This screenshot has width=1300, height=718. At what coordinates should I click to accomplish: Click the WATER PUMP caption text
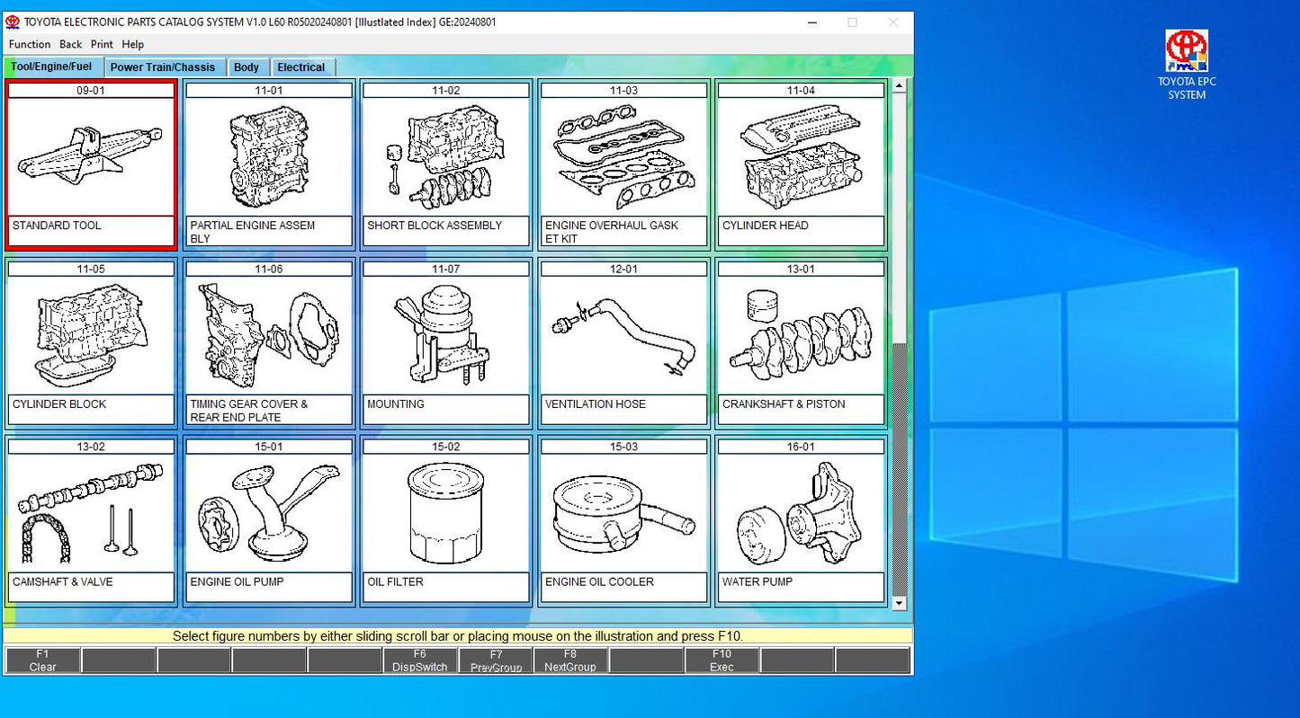[x=758, y=582]
